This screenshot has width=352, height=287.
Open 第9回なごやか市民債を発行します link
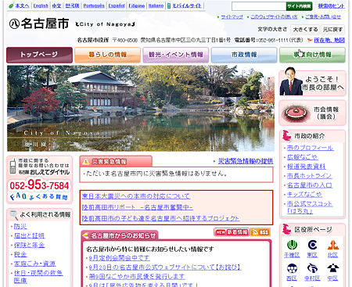tap(137, 276)
